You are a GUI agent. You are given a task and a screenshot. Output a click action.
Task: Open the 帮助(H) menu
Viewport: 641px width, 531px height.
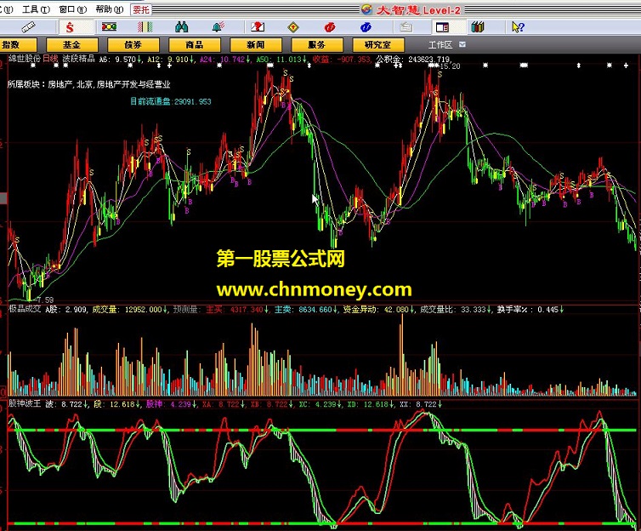coord(110,9)
